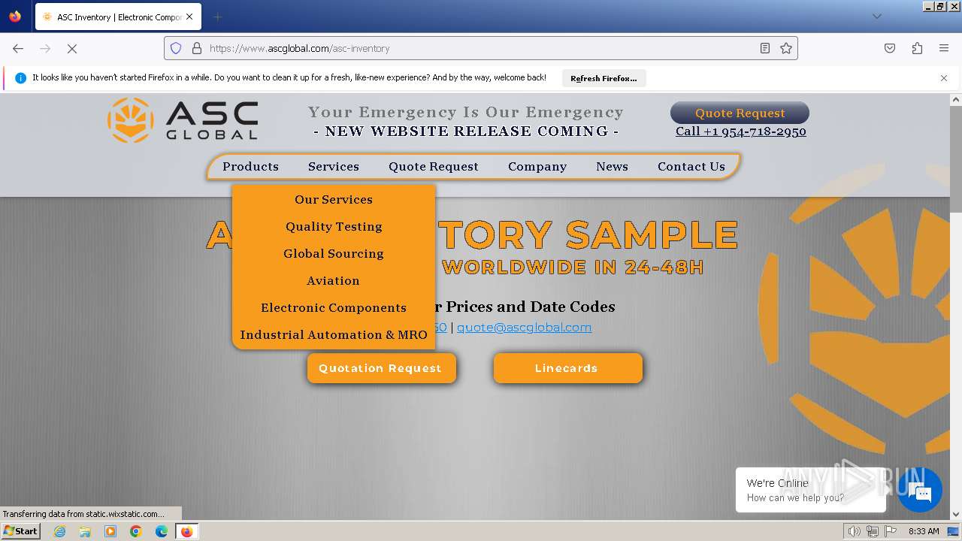Screen dimensions: 962x541
Task: Toggle reader view icon in address bar
Action: pos(764,48)
